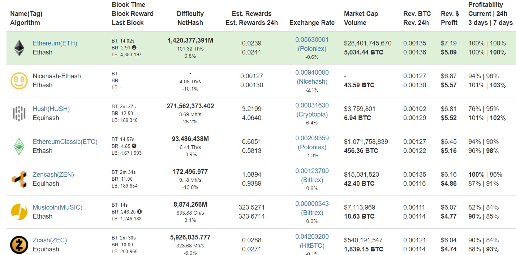
Task: Open the Hush(HUSH) coin link
Action: coord(51,109)
